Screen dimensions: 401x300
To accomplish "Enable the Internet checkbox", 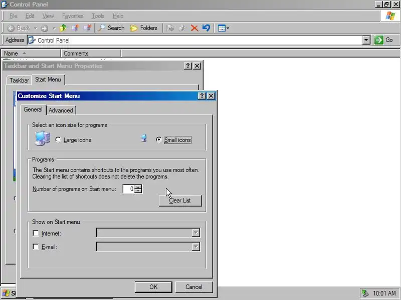I will point(36,233).
